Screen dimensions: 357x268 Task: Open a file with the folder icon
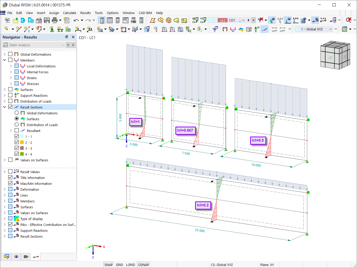15,20
